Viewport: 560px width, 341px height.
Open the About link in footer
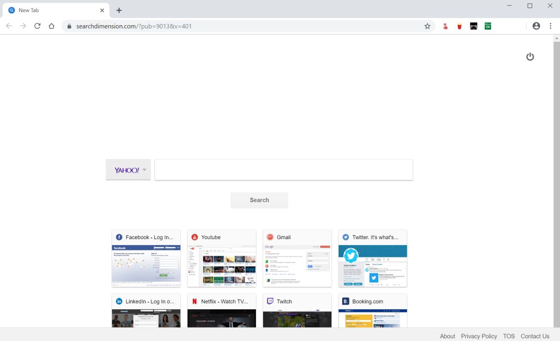click(x=447, y=336)
